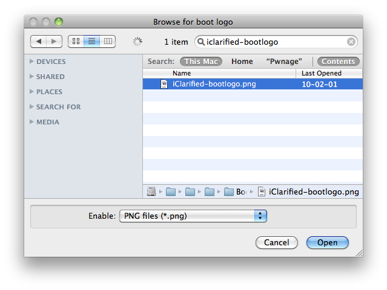Expand the SHARED sidebar section
387x290 pixels.
tap(31, 77)
